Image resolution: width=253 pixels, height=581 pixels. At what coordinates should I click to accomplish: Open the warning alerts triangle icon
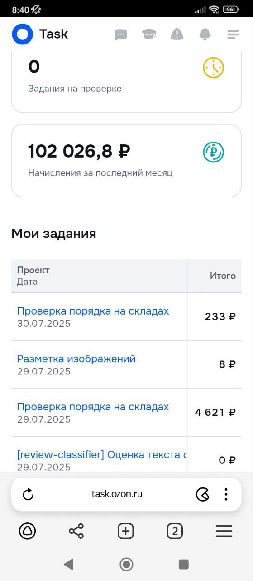coord(177,34)
